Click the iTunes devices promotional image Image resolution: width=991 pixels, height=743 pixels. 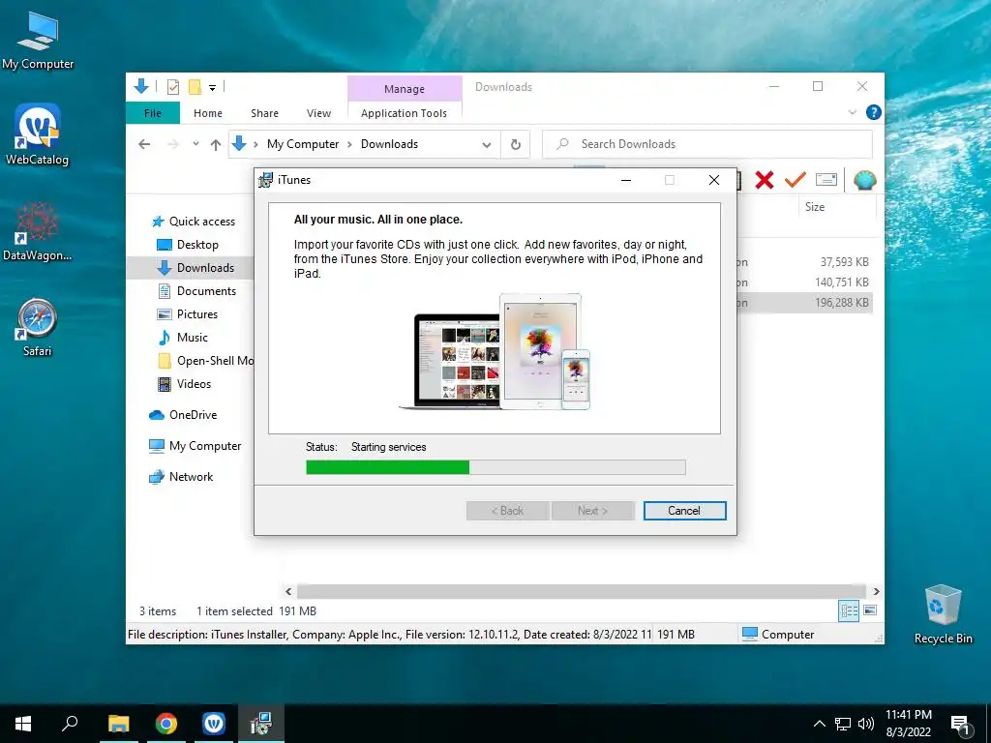pyautogui.click(x=495, y=351)
